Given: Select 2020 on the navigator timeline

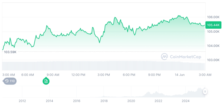Looking at the screenshot, I should tap(131, 101).
